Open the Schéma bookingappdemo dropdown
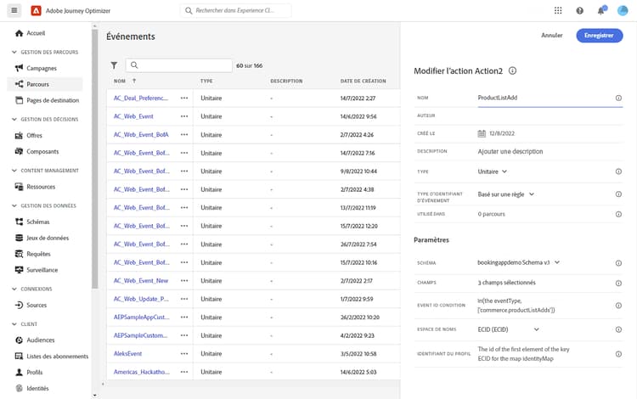 click(556, 262)
